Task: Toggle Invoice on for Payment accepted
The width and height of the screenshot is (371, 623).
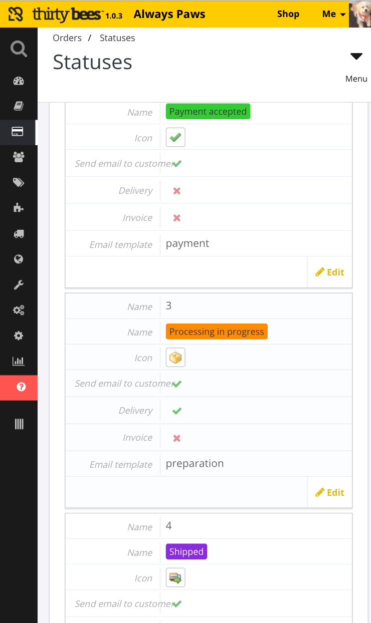Action: (176, 218)
